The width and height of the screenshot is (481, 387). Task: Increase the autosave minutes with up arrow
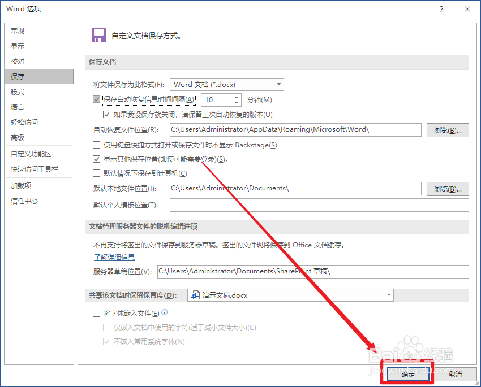(x=237, y=97)
